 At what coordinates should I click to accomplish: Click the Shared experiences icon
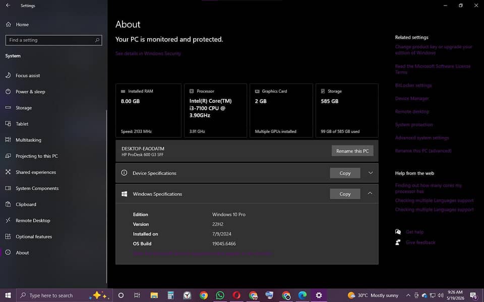[x=9, y=172]
